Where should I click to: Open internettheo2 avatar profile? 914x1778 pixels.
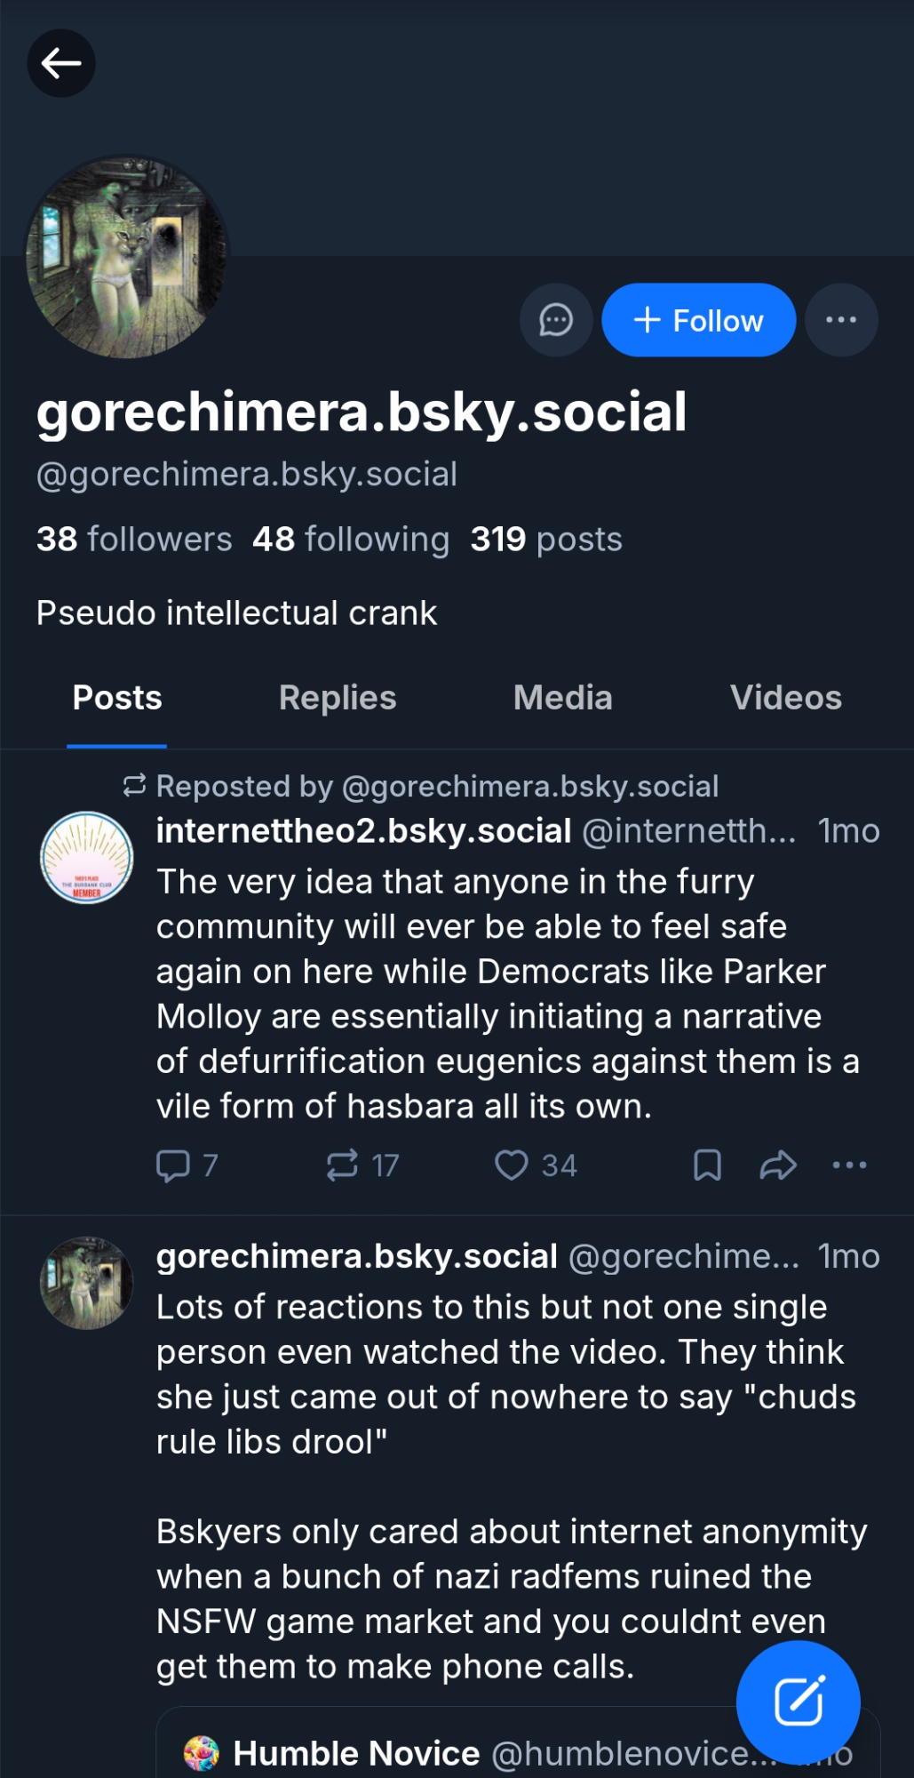[87, 858]
